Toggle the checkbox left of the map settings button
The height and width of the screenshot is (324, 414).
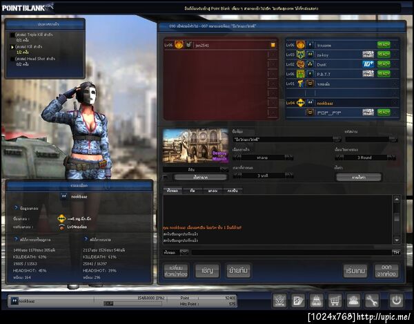point(166,178)
